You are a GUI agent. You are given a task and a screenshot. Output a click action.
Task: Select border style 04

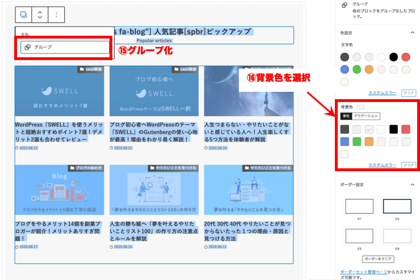click(397, 236)
